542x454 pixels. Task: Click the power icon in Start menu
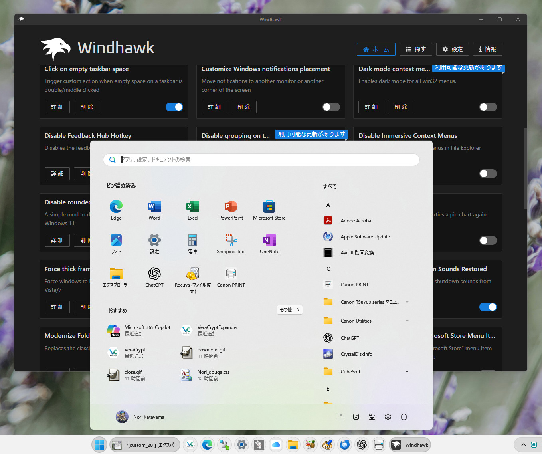pos(404,417)
